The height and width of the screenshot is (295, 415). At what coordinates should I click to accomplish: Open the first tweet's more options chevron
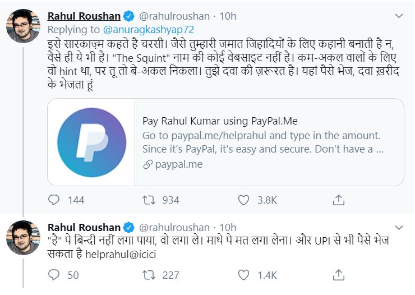(399, 15)
